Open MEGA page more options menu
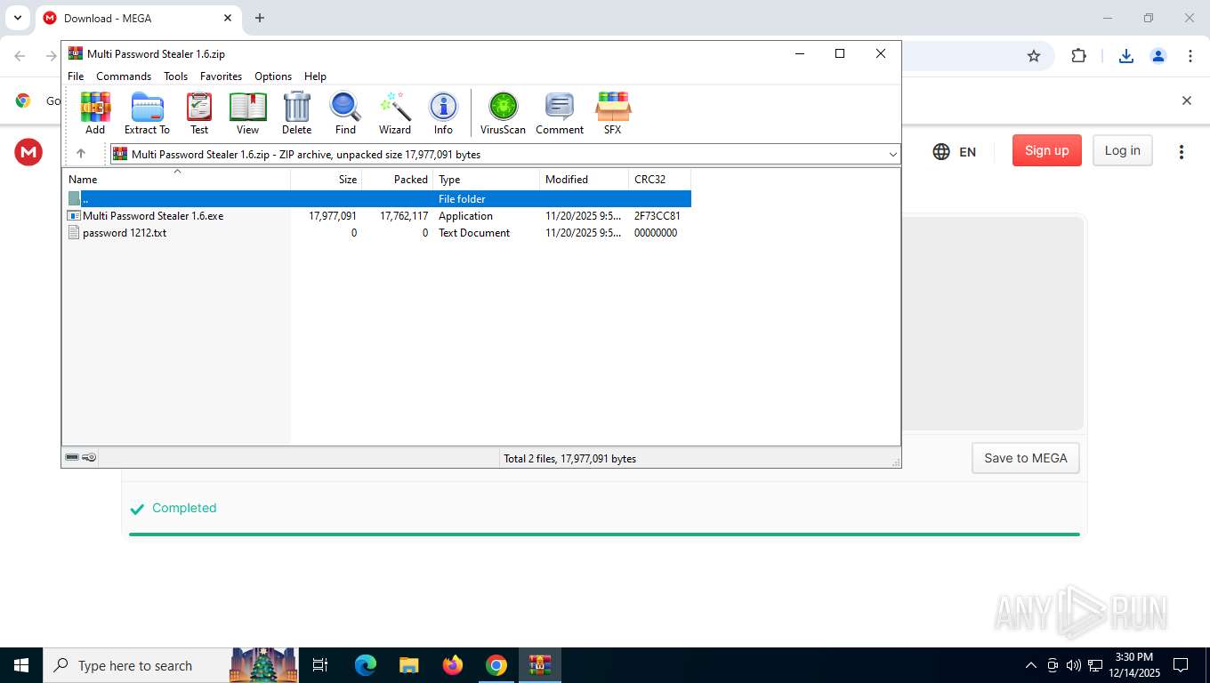Viewport: 1210px width, 683px height. [1182, 152]
